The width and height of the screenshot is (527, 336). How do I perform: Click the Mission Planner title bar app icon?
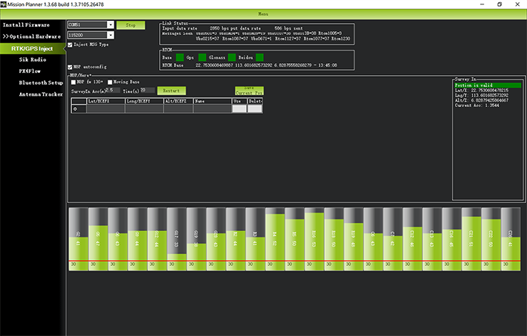[x=4, y=4]
